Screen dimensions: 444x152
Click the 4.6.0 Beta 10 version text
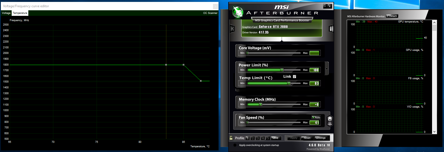pyautogui.click(x=319, y=145)
